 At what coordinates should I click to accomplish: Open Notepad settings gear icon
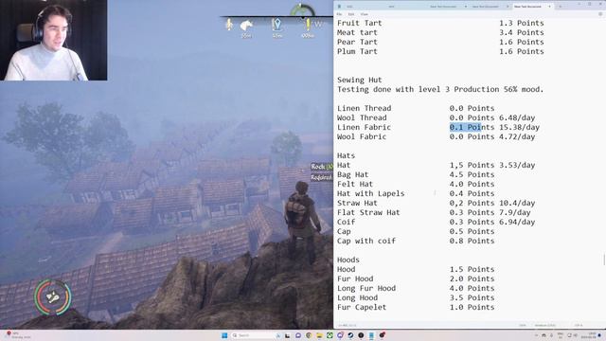coord(600,14)
